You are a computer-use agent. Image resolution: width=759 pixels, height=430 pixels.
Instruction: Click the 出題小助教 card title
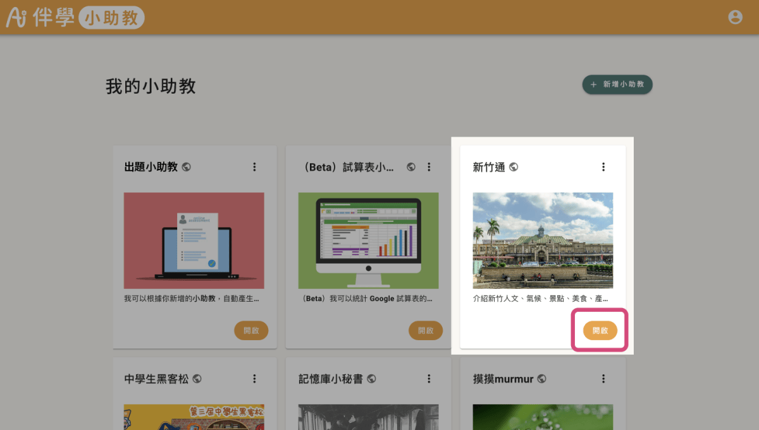(x=151, y=167)
